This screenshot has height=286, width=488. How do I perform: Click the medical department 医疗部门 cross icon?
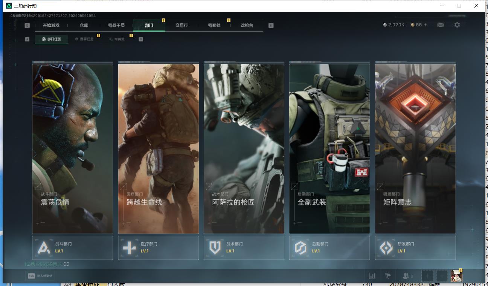point(130,248)
